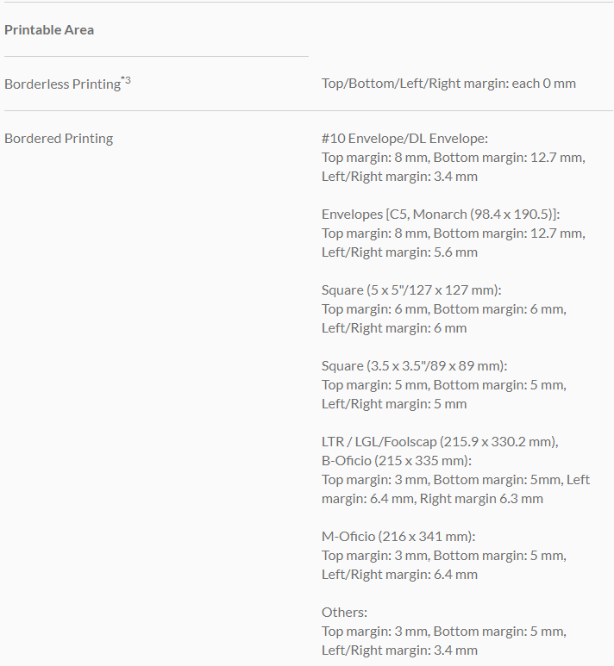Viewport: 614px width, 666px height.
Task: Click the #10 Envelope/DL Envelope heading
Action: pos(404,138)
